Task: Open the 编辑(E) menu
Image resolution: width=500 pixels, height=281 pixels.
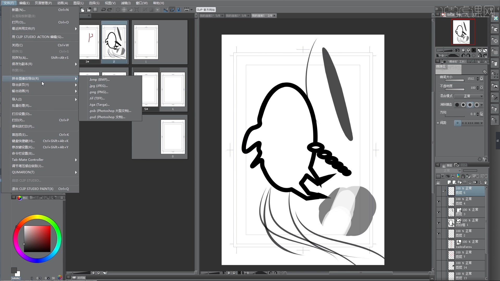Action: [24, 3]
